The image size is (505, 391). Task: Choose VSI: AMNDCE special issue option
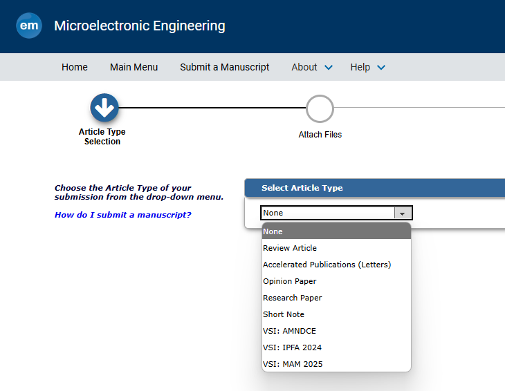(x=289, y=331)
